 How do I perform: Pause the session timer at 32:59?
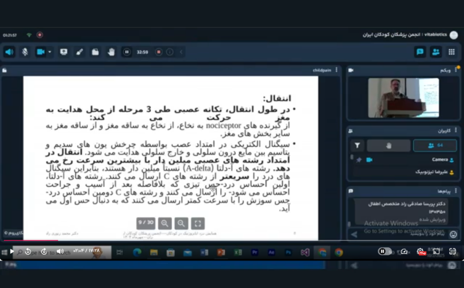126,52
